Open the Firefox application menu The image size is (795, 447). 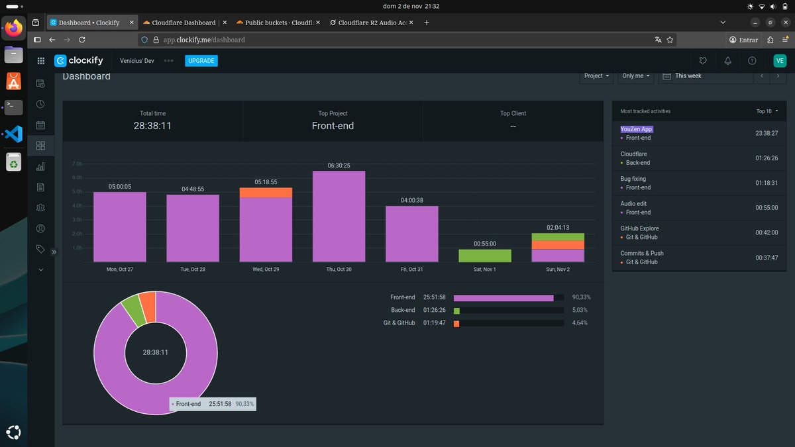pyautogui.click(x=785, y=40)
